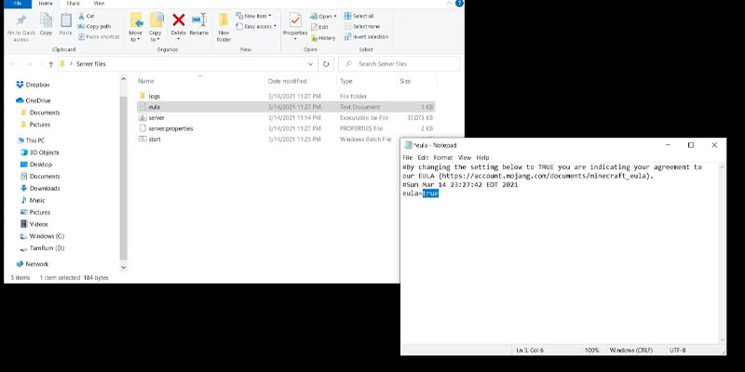Open 3D Objects folder
Screen dimensions: 745x372
[39, 153]
